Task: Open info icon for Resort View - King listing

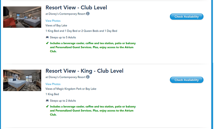Action: coord(88,77)
